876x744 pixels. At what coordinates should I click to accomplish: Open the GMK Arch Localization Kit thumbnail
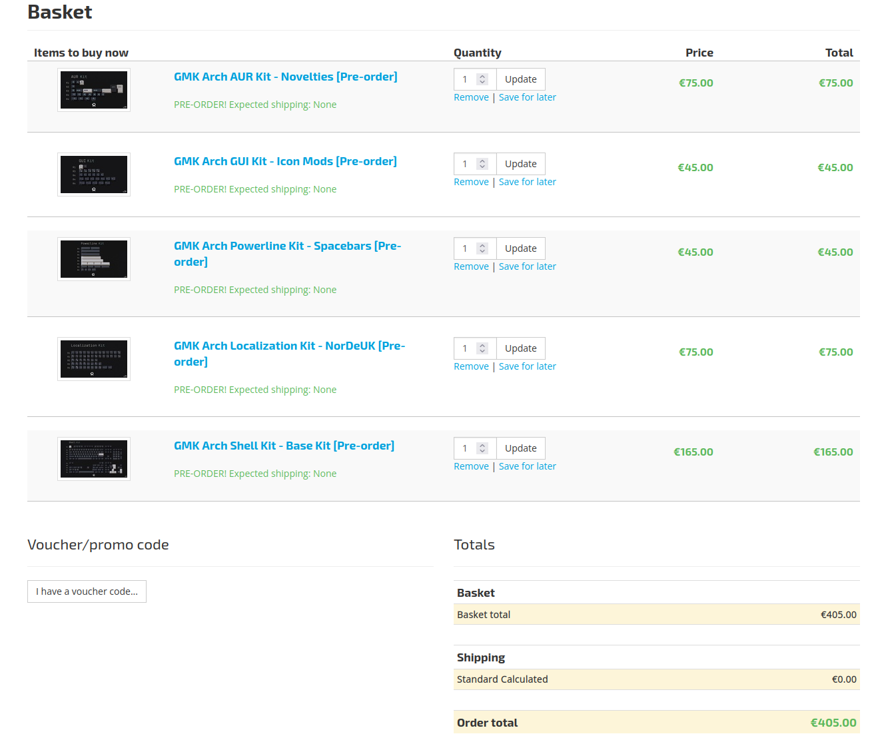(94, 359)
